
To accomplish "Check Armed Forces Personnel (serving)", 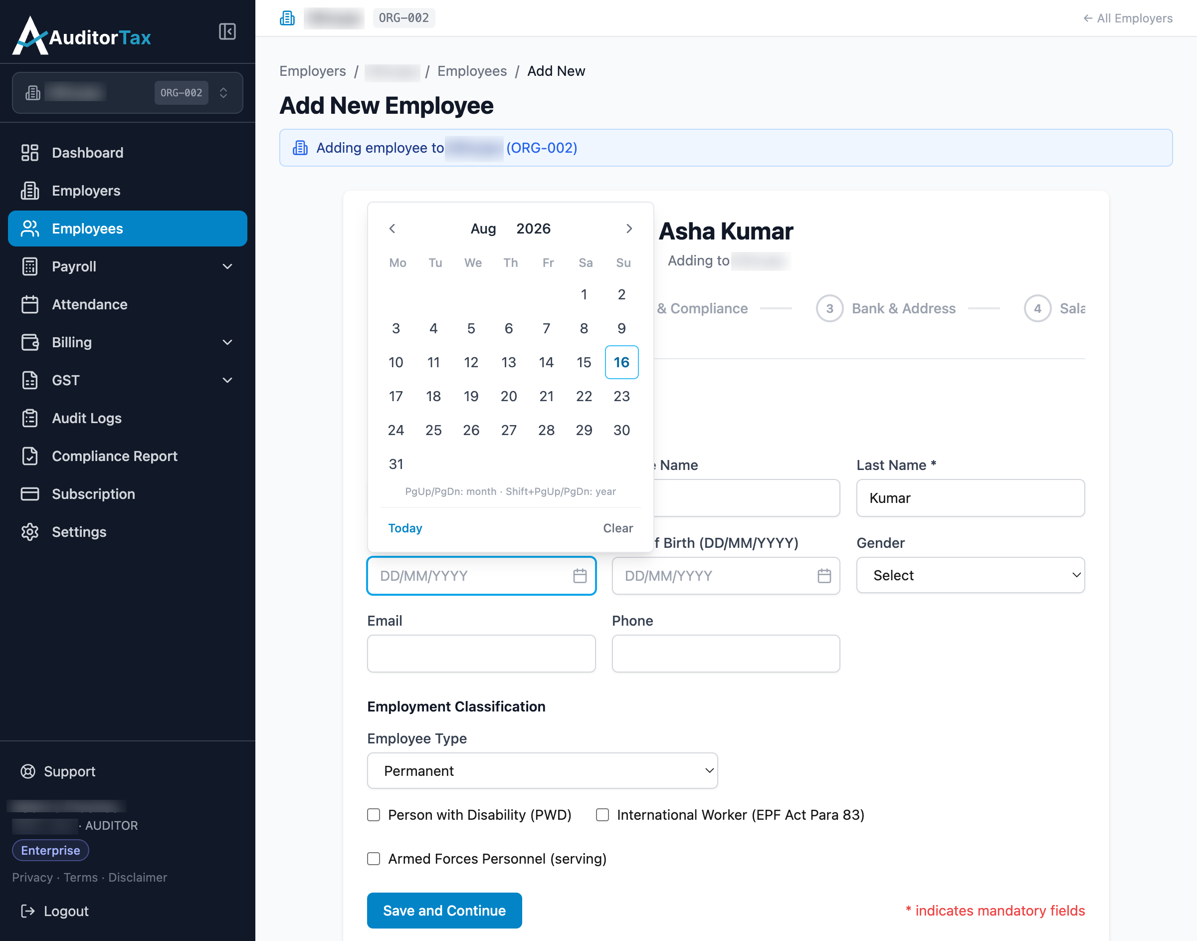I will 374,860.
